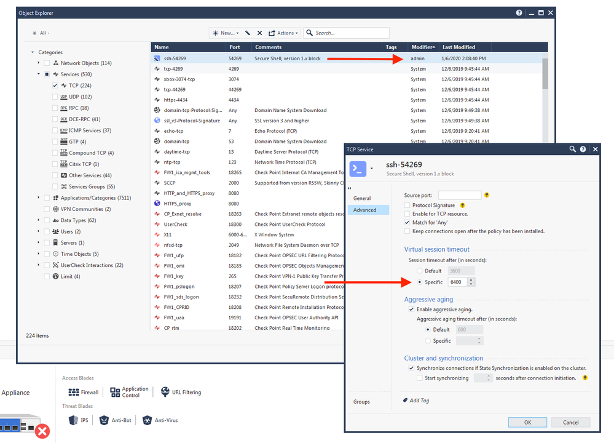The image size is (614, 443).
Task: Sort list by the Port column header
Action: point(239,47)
